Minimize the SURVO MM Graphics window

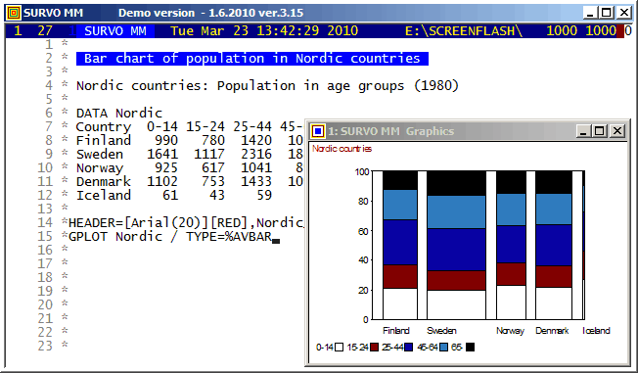(x=583, y=131)
